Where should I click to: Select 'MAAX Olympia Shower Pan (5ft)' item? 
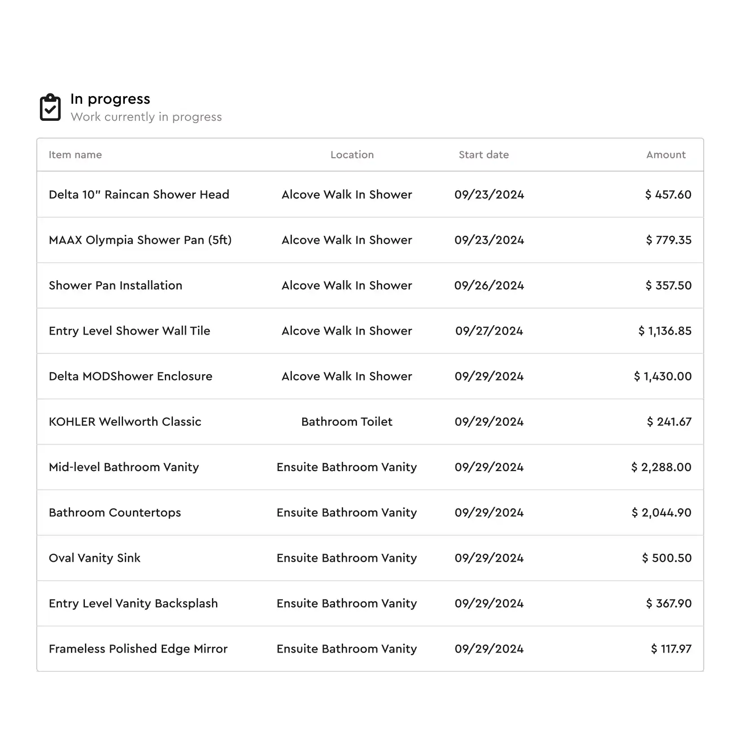point(140,240)
